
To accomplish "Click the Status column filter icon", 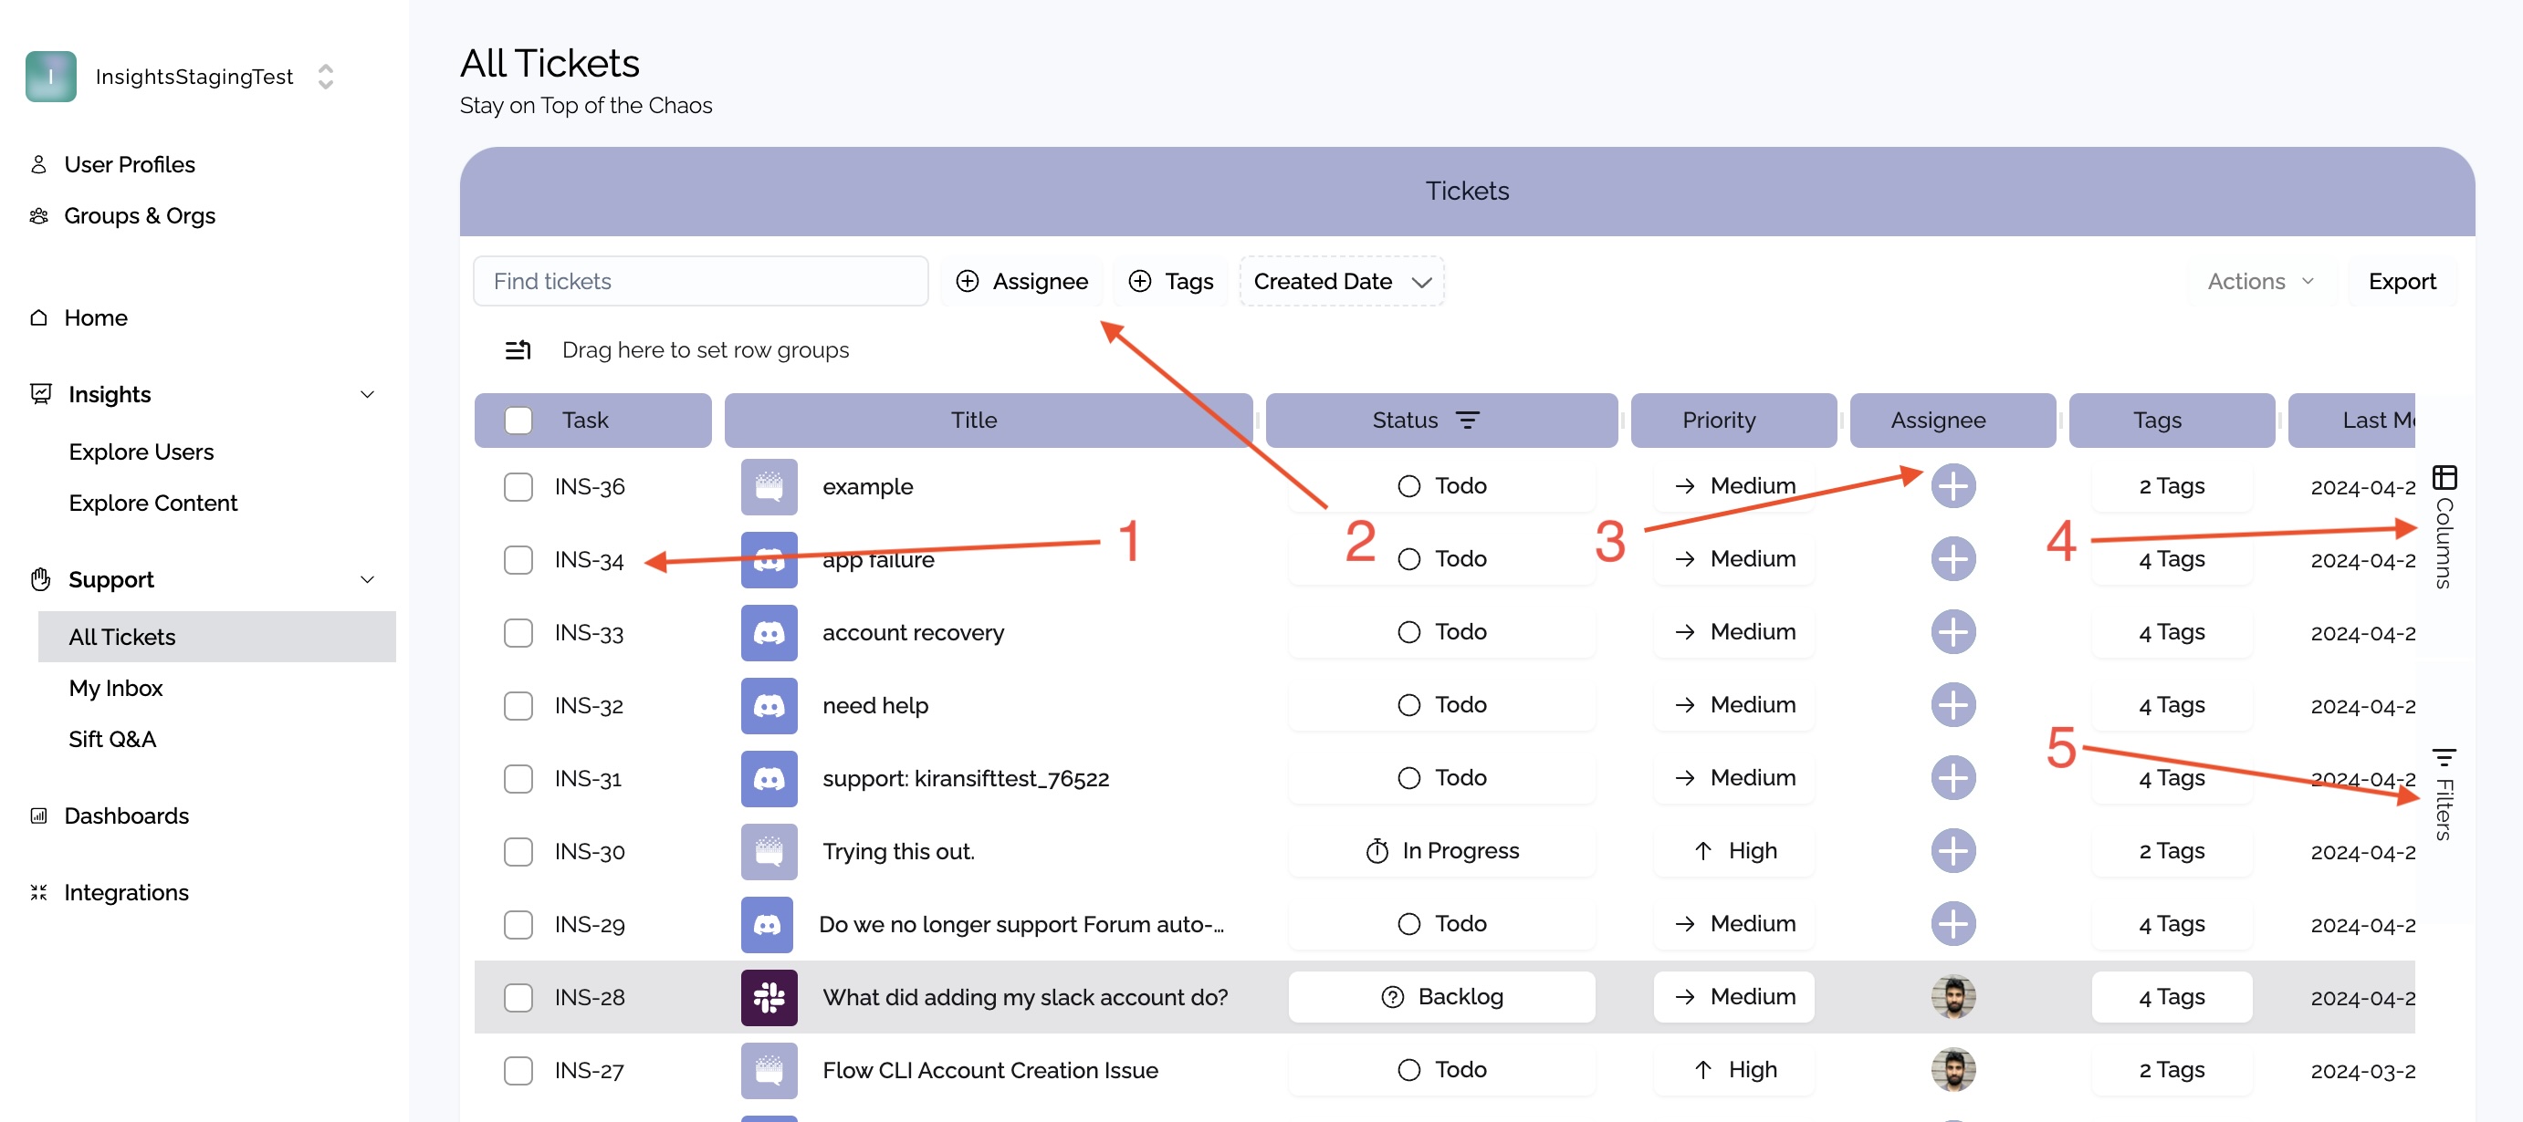I will pyautogui.click(x=1467, y=420).
